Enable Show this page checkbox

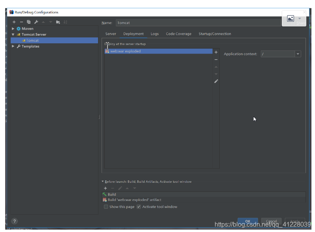(106, 206)
